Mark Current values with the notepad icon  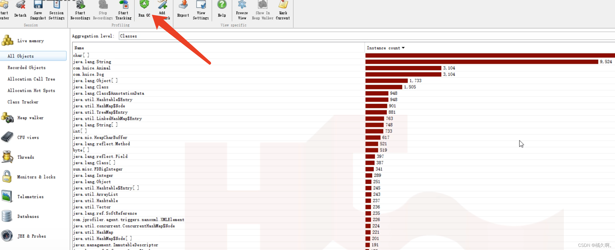(283, 4)
